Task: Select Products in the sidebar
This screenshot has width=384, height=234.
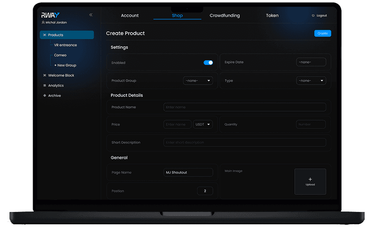Action: 67,35
